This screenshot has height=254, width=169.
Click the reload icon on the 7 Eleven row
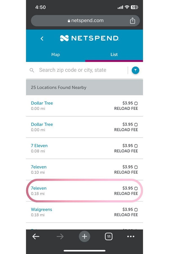click(x=136, y=146)
